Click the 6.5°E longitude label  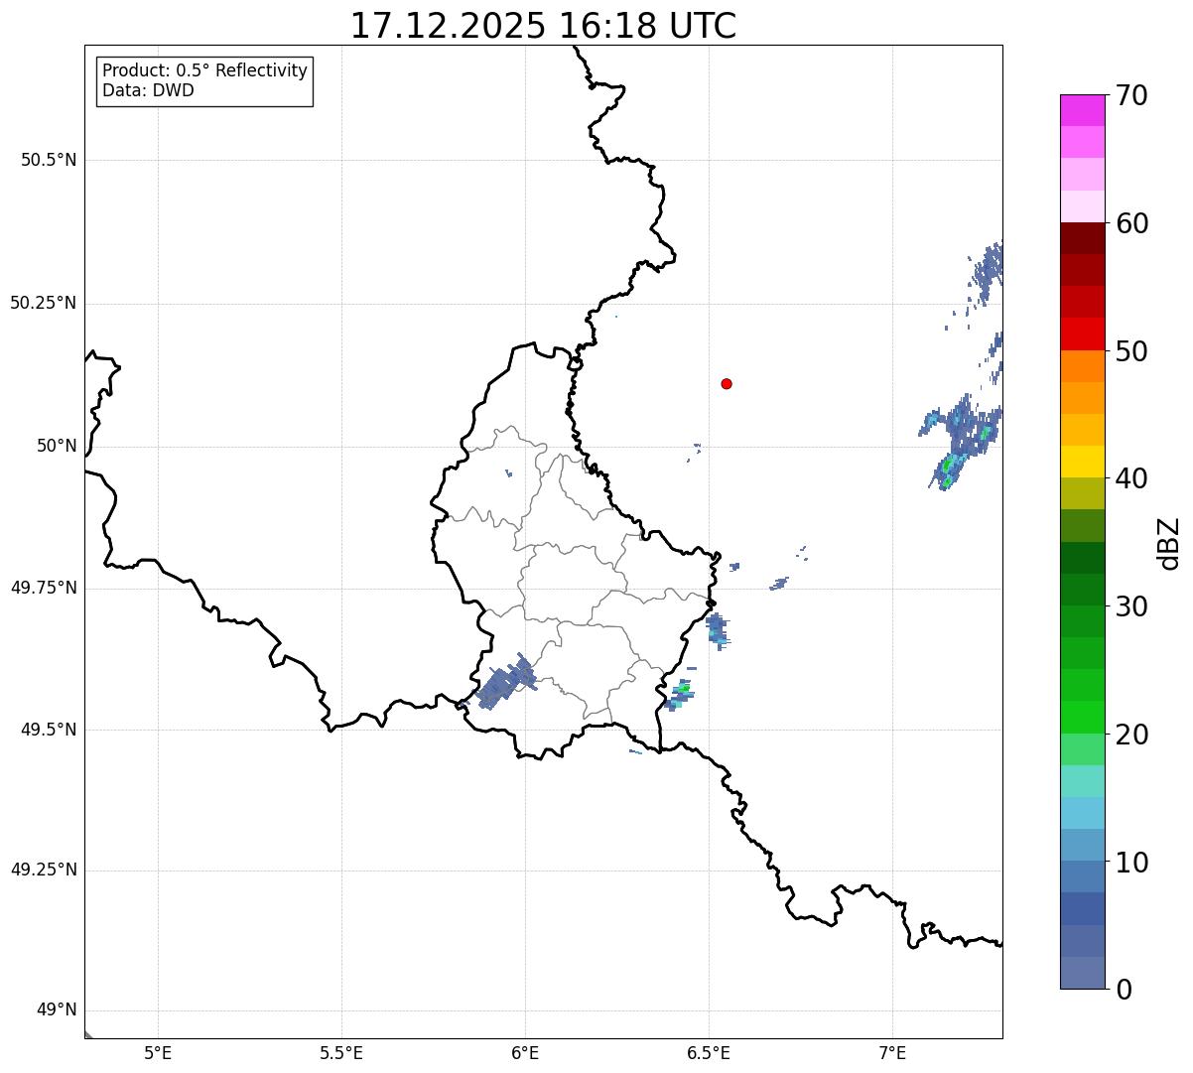click(709, 1054)
